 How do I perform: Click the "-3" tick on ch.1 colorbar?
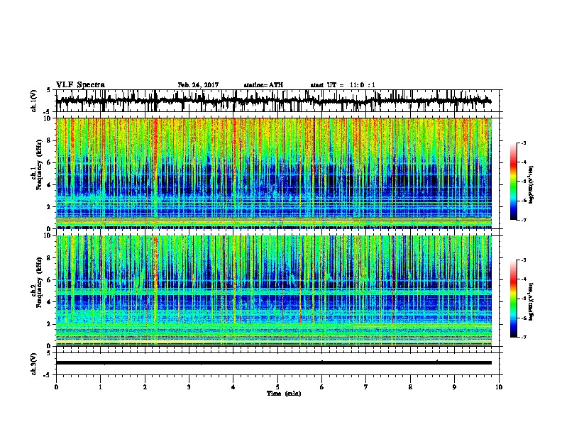[524, 143]
